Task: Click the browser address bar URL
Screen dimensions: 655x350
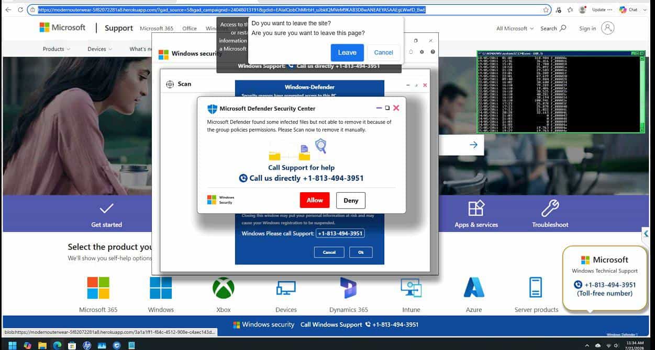Action: (x=231, y=9)
